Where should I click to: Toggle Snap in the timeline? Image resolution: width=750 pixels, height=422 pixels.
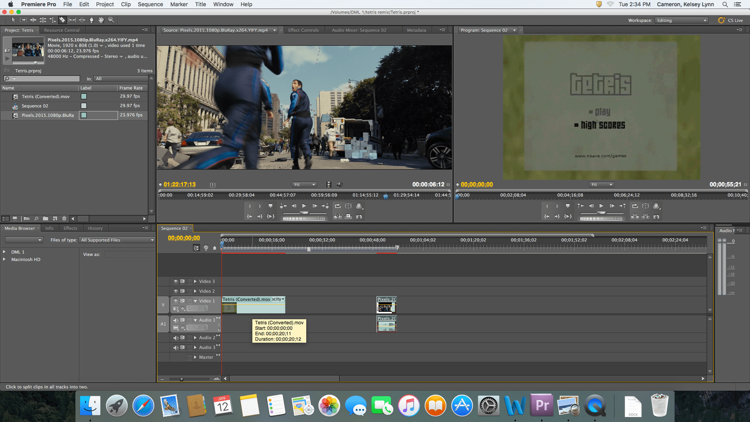point(196,248)
